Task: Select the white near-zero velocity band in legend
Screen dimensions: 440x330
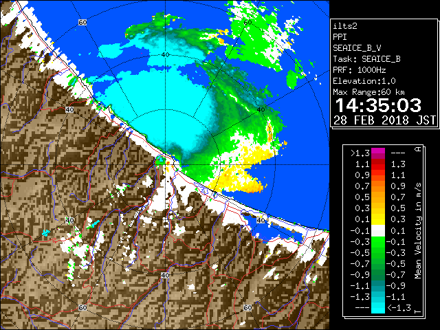Action: (378, 231)
